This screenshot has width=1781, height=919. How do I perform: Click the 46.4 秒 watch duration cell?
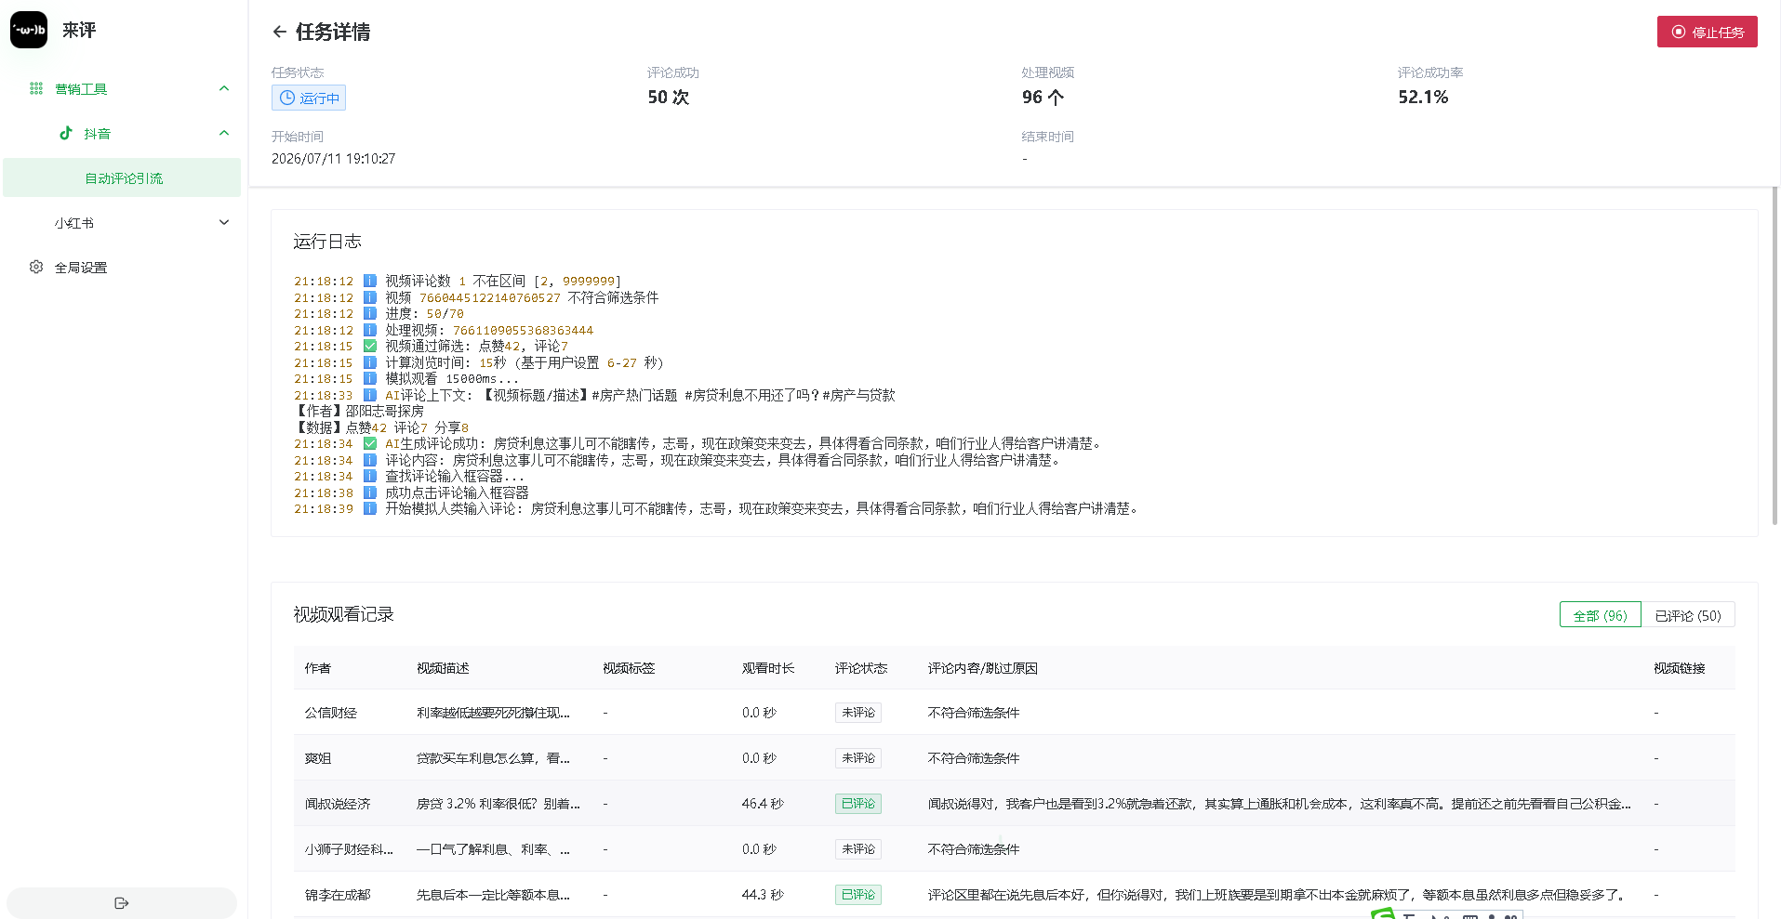click(x=763, y=804)
